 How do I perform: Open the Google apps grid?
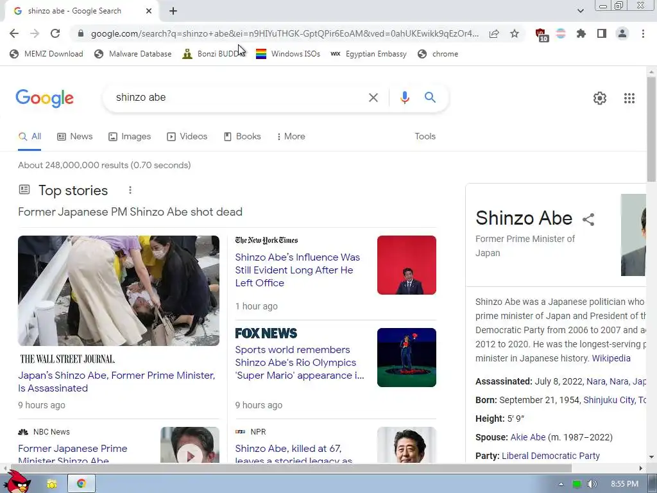[x=629, y=98]
